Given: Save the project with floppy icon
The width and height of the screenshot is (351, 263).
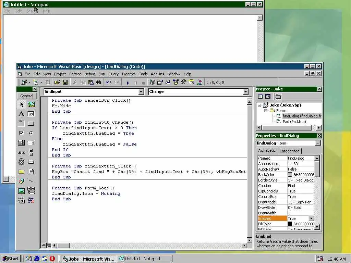Looking at the screenshot, I should click(x=65, y=82).
